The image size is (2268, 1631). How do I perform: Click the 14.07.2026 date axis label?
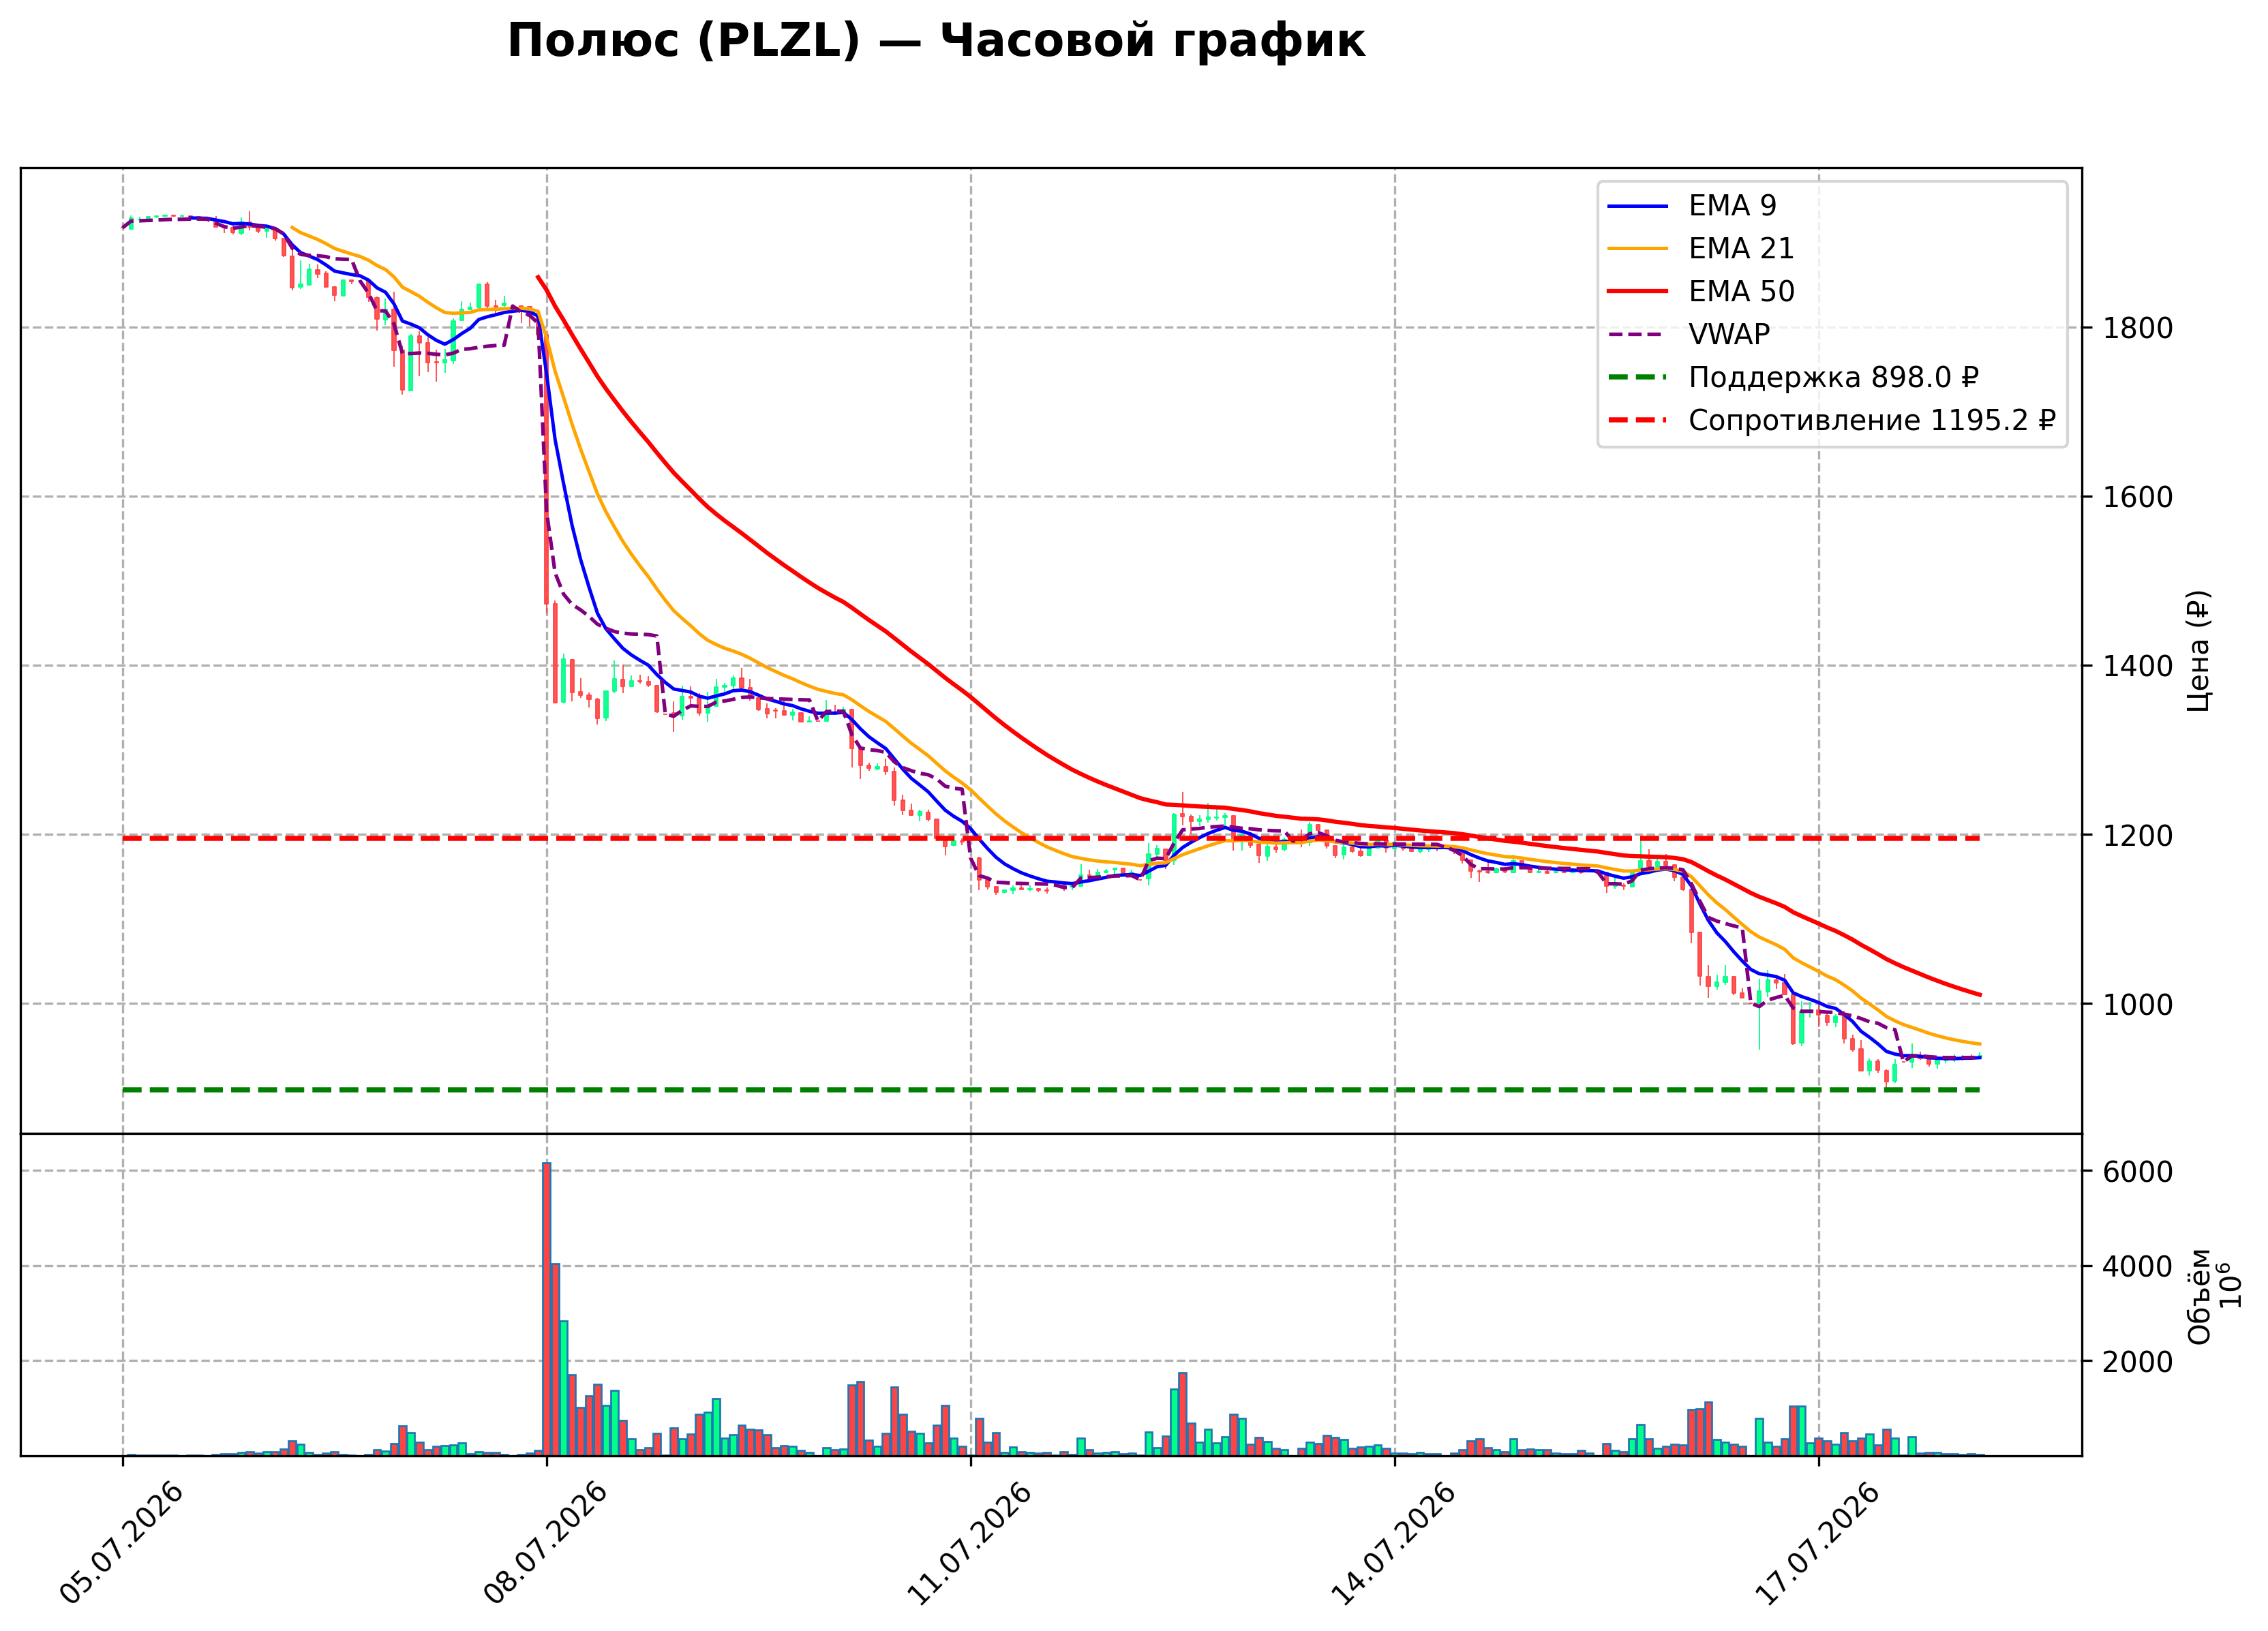(1394, 1544)
